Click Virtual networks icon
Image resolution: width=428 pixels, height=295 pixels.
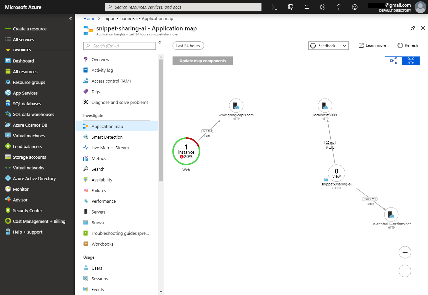click(x=8, y=168)
